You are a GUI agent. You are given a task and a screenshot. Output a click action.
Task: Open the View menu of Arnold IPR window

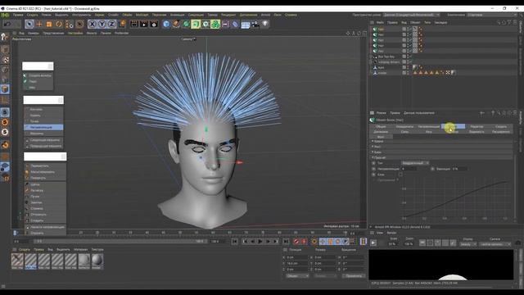(380, 233)
